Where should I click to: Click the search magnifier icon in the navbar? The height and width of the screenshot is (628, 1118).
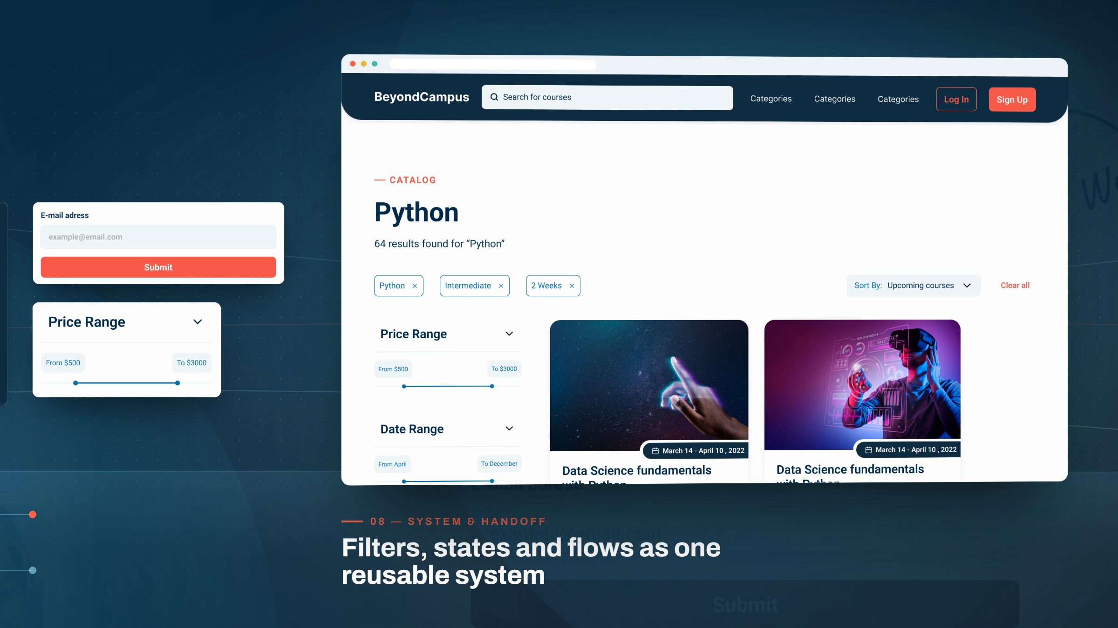click(494, 97)
